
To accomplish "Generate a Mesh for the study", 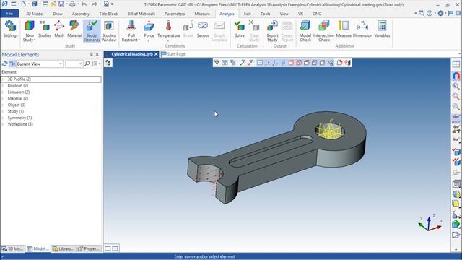I will (x=59, y=29).
